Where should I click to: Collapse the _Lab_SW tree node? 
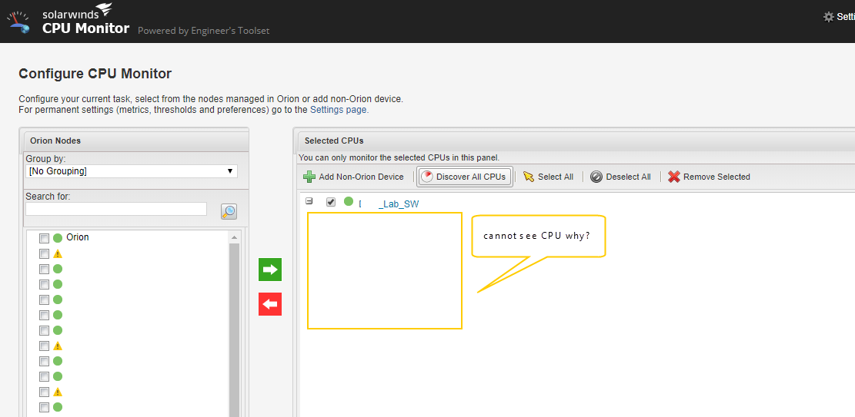pos(309,201)
